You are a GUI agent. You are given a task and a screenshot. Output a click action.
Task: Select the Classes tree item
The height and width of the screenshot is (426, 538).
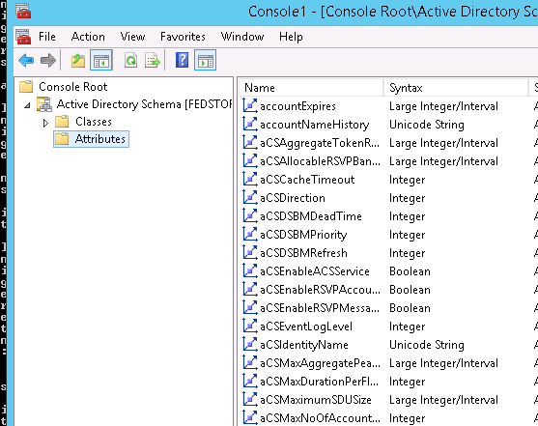(x=94, y=122)
